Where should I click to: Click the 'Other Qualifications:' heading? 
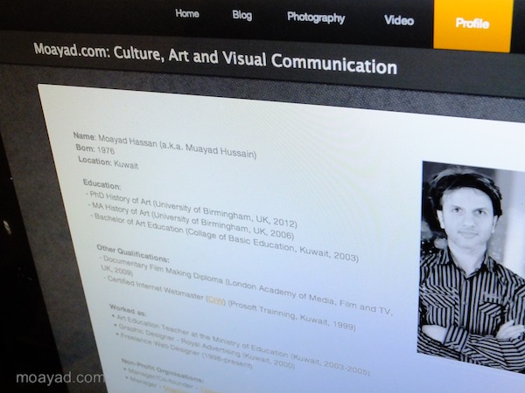(133, 253)
